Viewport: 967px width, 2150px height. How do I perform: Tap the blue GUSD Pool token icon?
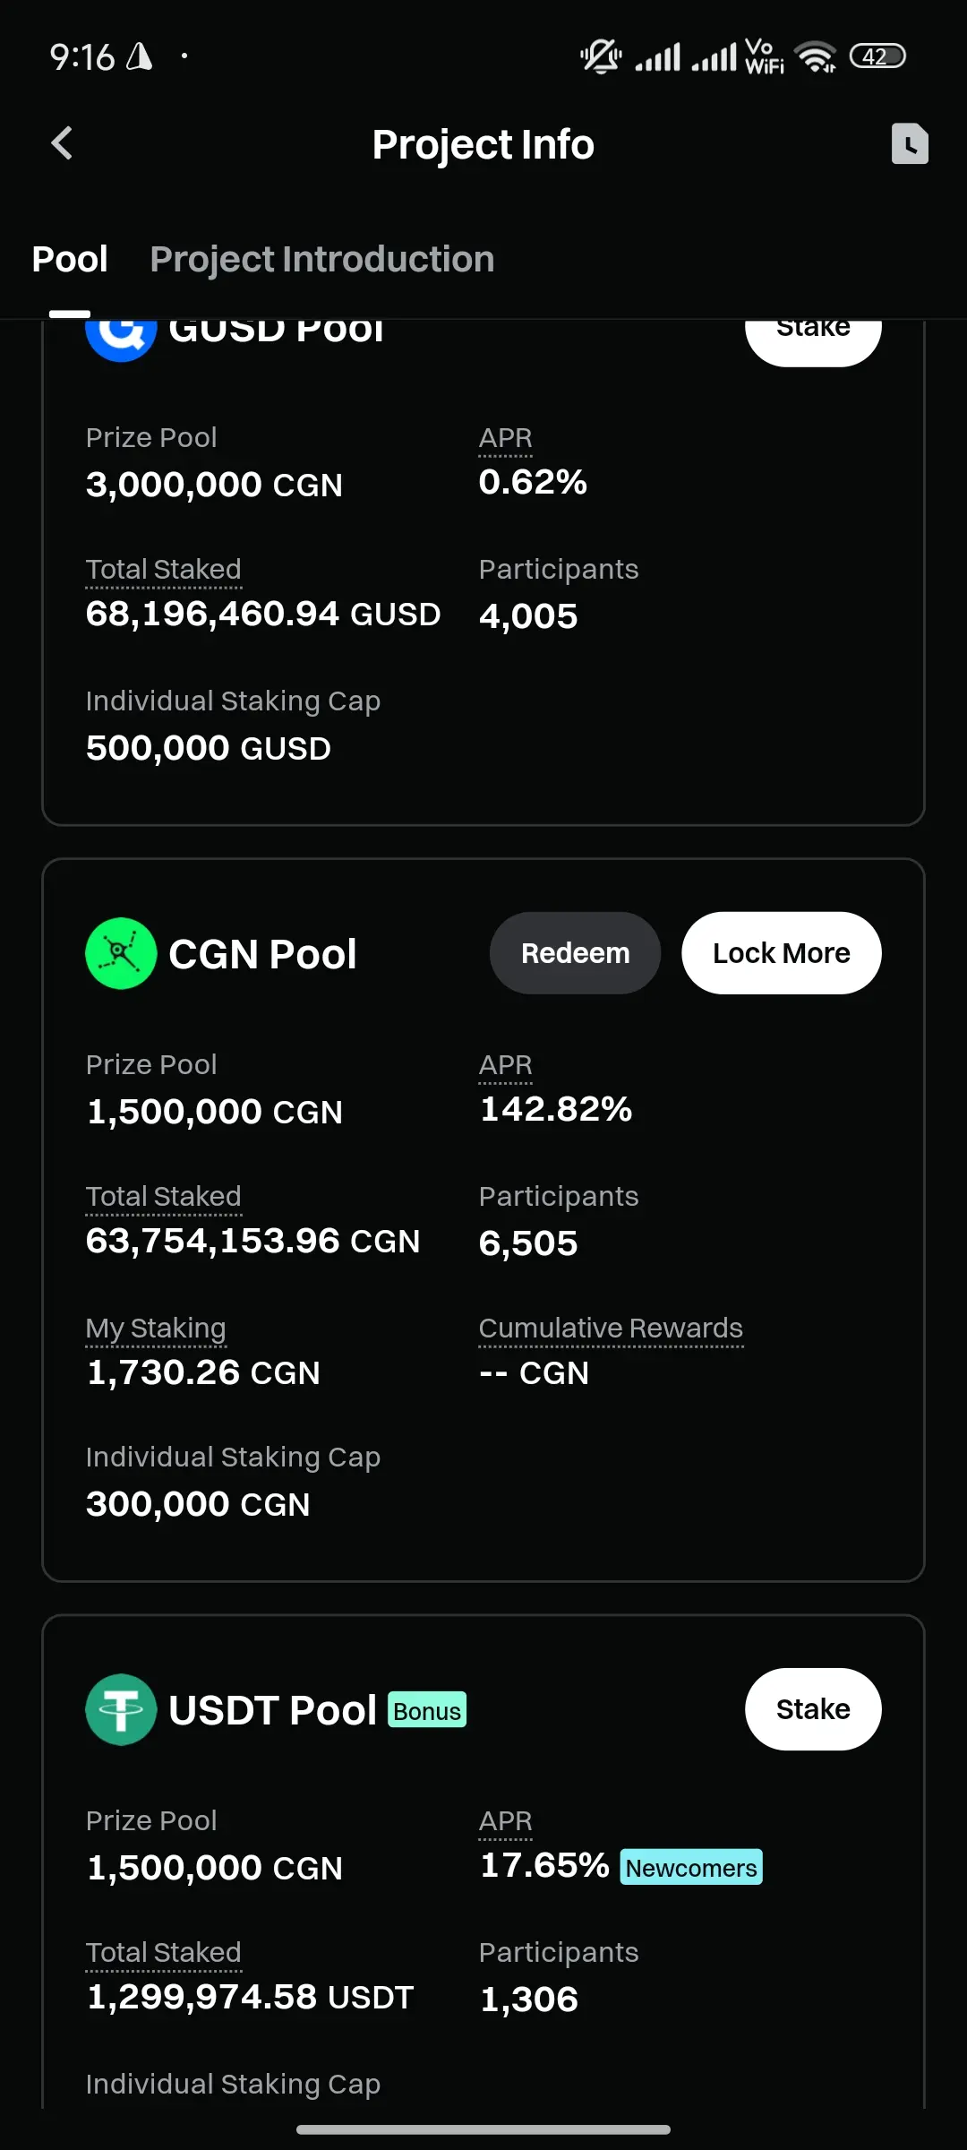(x=121, y=333)
